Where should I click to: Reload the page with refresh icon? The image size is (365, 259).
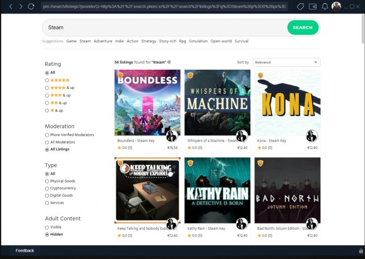[31, 7]
